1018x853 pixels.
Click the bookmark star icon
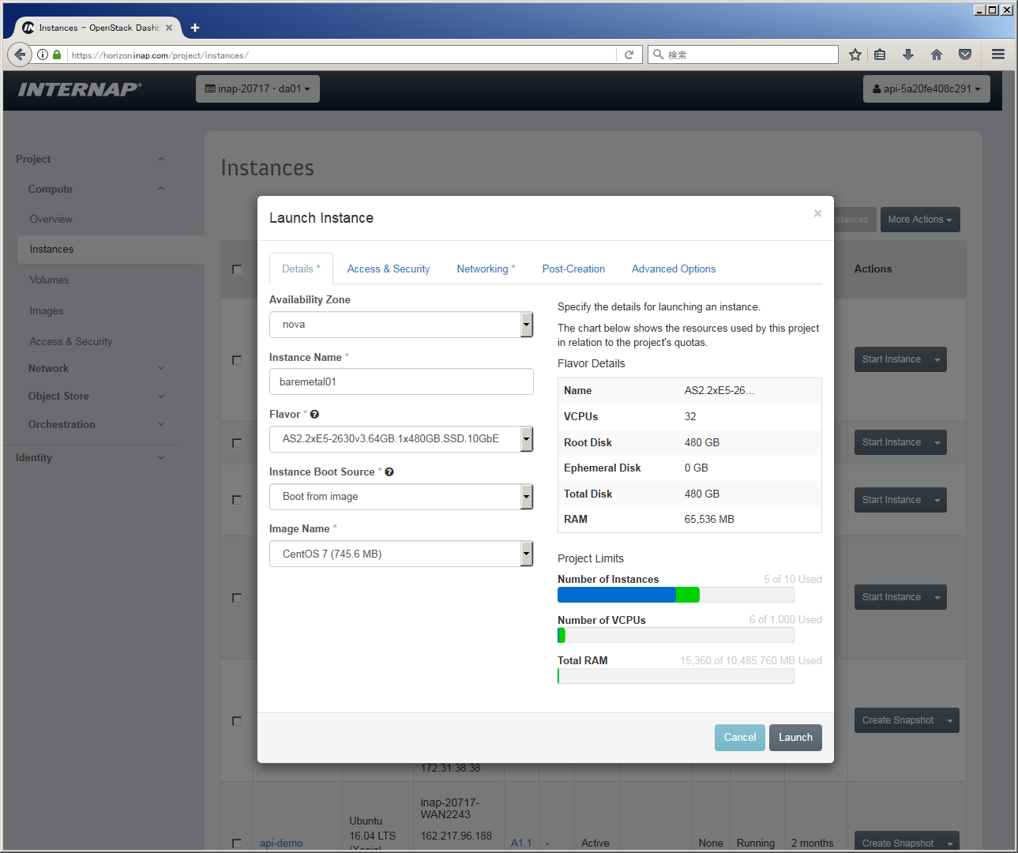pos(855,54)
